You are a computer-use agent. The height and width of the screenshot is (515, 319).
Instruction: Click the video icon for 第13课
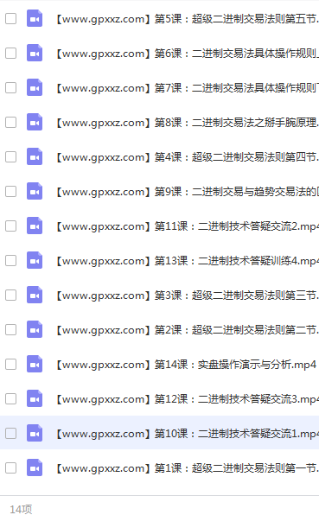click(x=35, y=260)
